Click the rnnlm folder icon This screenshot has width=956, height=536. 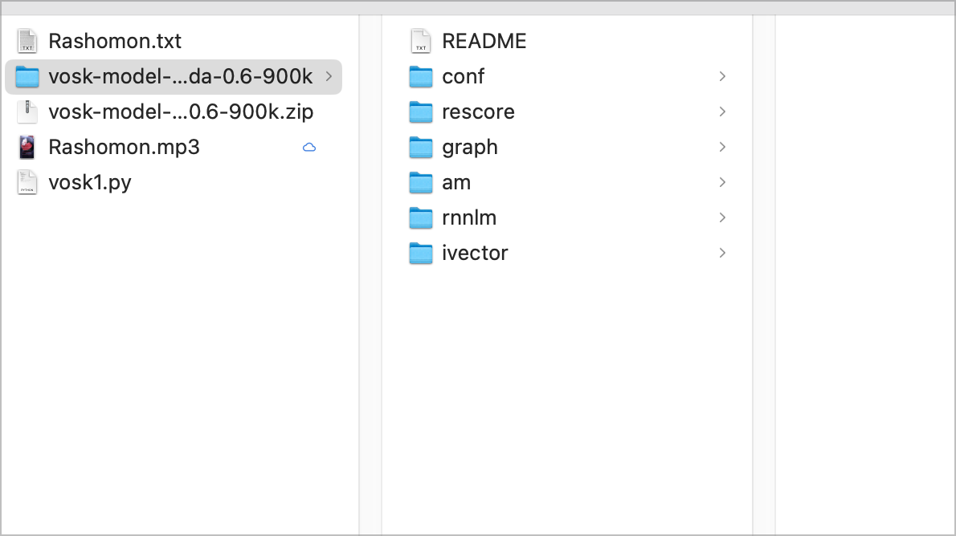421,218
